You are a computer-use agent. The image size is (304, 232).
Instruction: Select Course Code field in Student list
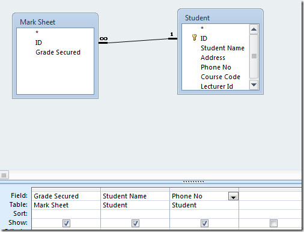coord(220,77)
